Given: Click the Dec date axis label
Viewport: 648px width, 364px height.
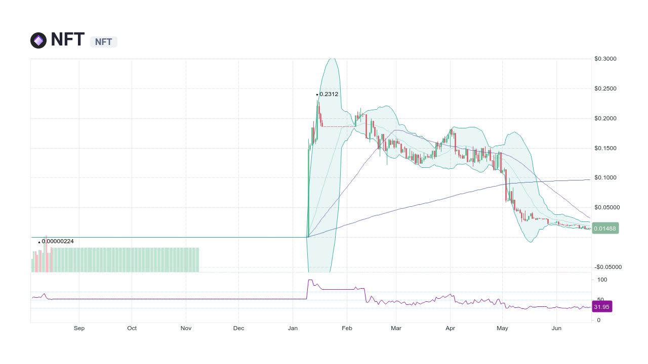Looking at the screenshot, I should (x=238, y=328).
